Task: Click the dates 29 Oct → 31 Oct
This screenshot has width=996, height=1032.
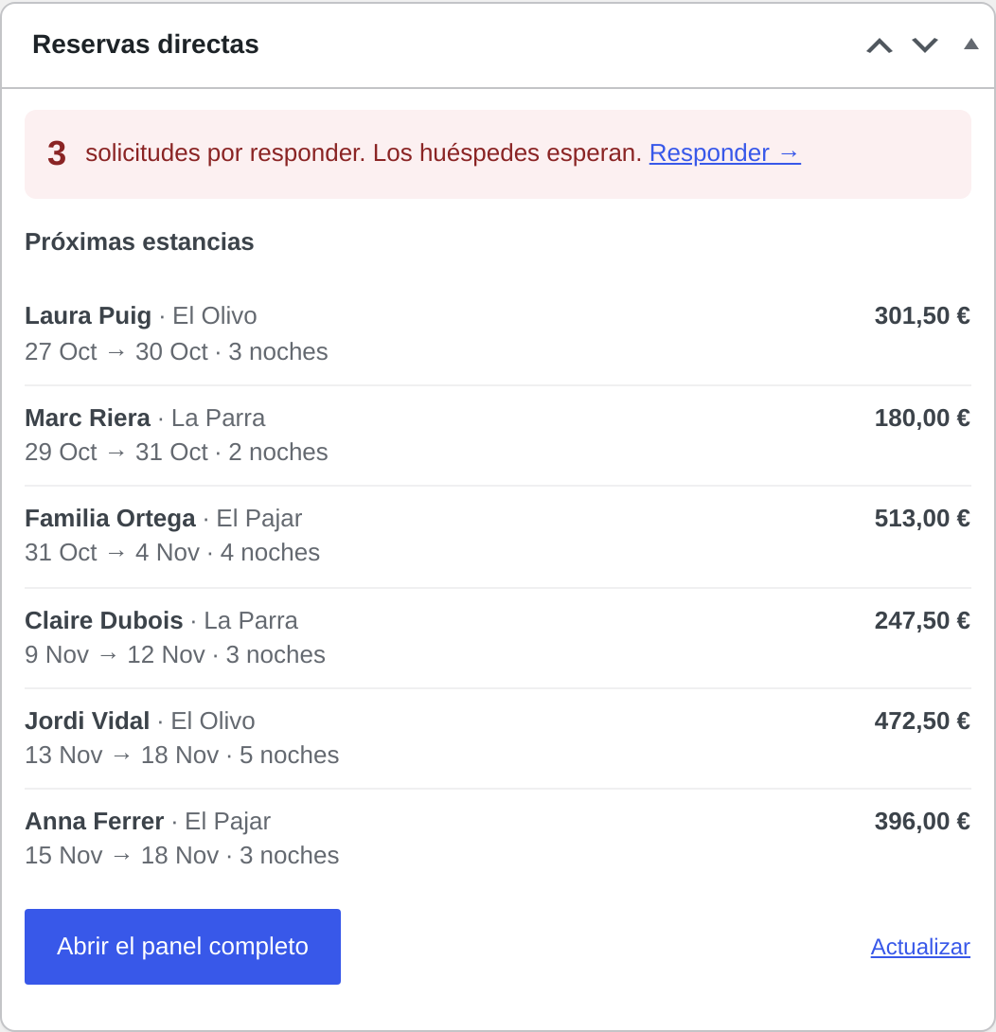Action: click(116, 453)
